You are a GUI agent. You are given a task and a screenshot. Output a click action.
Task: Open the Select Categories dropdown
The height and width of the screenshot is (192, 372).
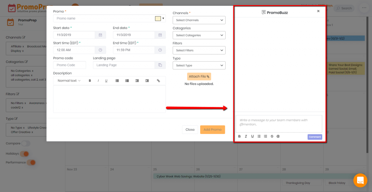click(x=199, y=35)
